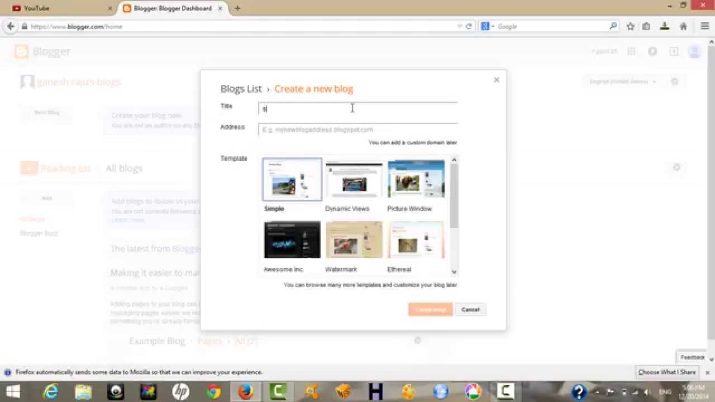
Task: Open the Firefox hamburger menu
Action: click(705, 26)
